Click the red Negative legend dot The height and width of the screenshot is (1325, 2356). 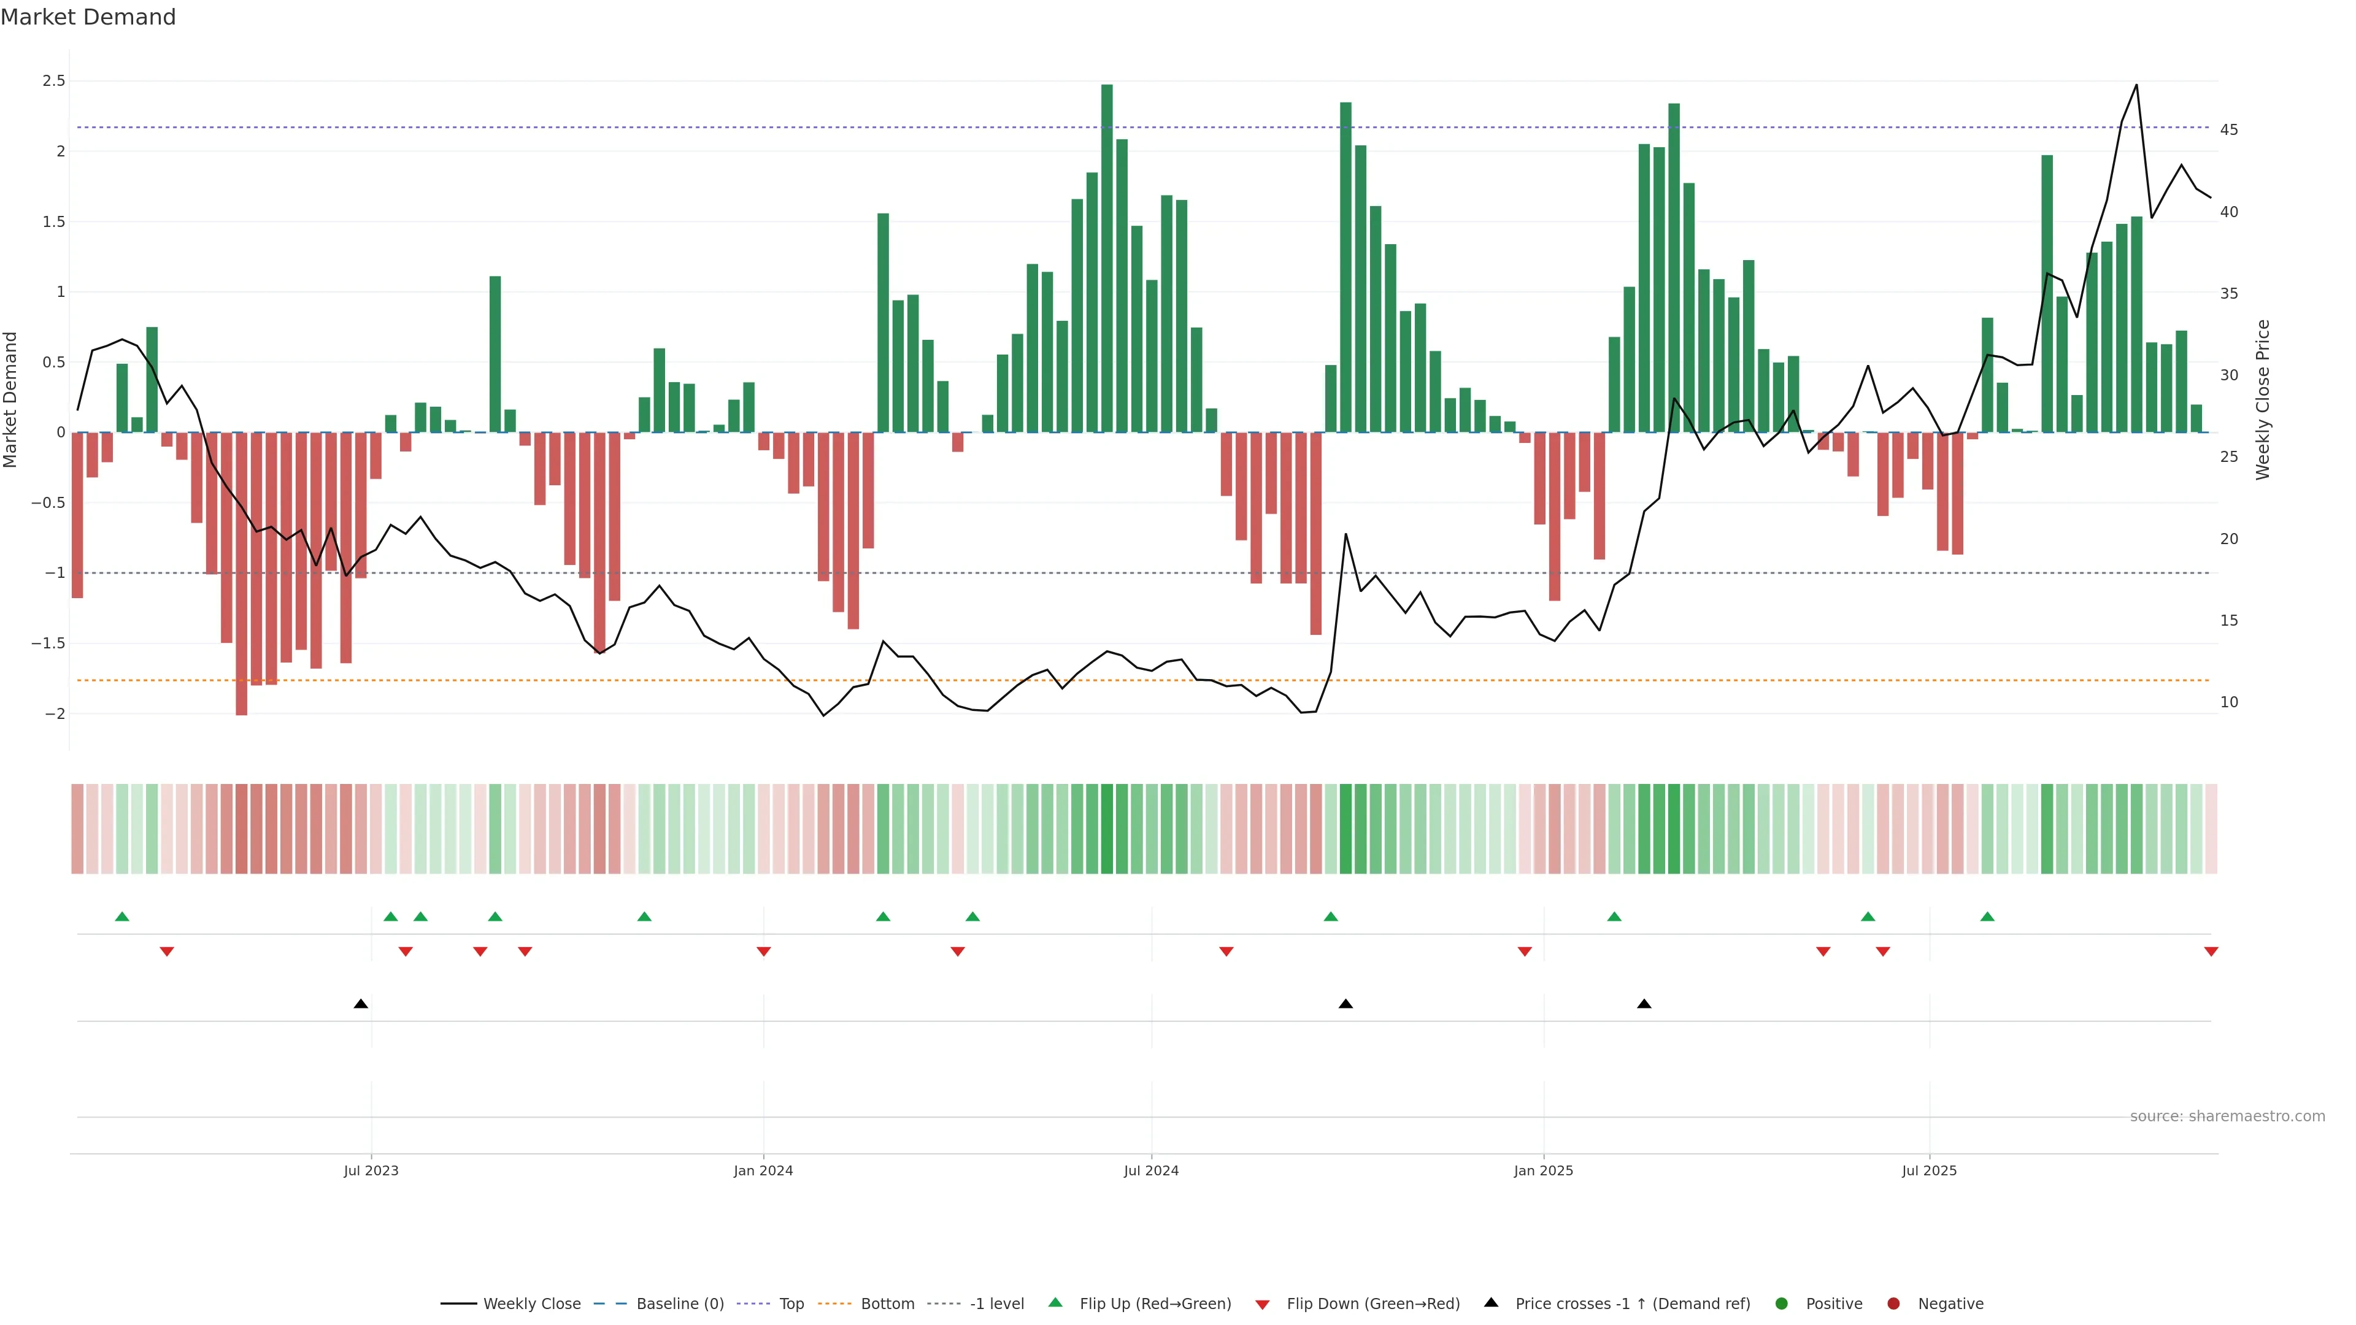coord(1893,1304)
